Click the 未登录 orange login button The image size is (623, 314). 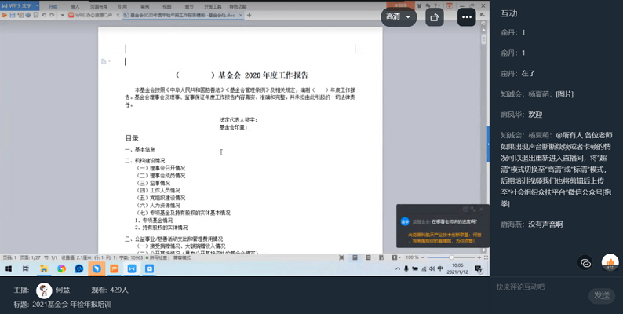[399, 5]
